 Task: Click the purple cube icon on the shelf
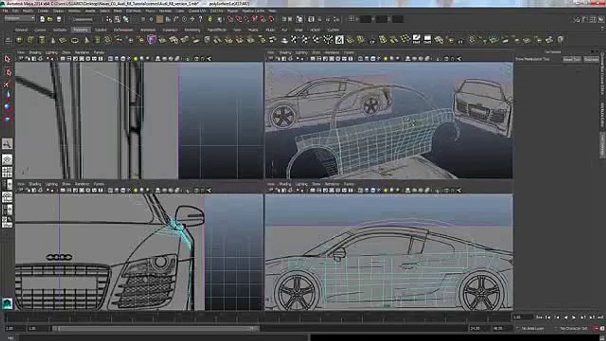151,40
